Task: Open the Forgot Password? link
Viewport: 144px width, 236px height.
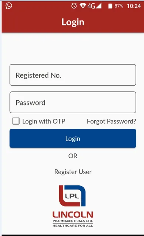Action: [111, 121]
